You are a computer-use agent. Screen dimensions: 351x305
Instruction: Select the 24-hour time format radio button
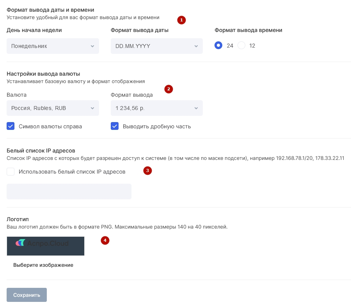coord(218,46)
